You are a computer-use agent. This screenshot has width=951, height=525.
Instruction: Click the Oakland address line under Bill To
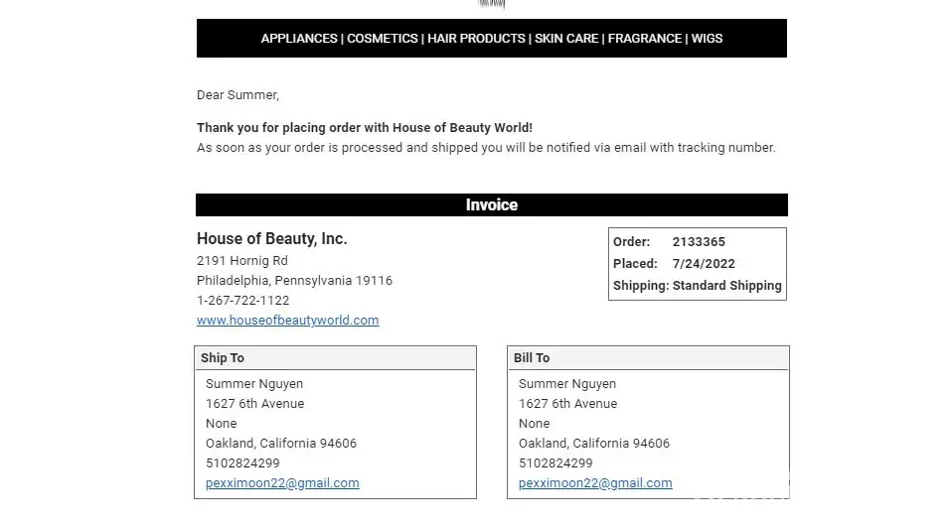pyautogui.click(x=594, y=444)
